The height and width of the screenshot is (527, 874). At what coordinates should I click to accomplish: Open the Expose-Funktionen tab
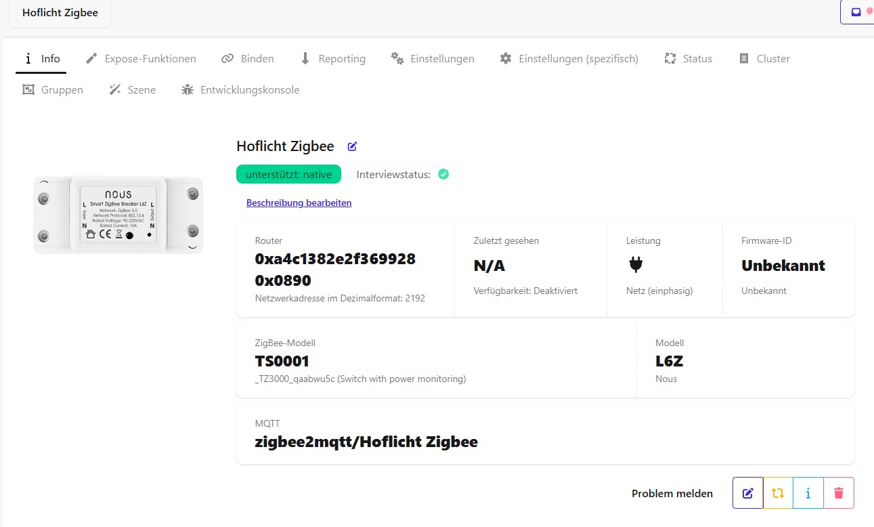point(141,59)
